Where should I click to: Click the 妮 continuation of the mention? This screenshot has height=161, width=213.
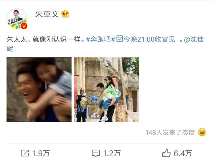pos(10,49)
